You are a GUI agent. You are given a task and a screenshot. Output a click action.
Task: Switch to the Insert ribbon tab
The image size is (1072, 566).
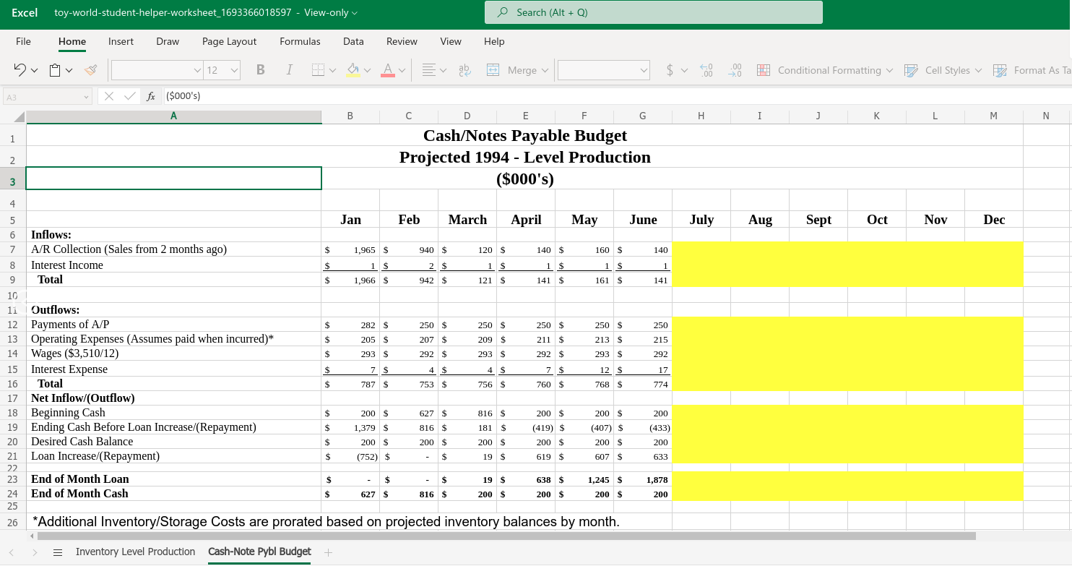coord(121,41)
